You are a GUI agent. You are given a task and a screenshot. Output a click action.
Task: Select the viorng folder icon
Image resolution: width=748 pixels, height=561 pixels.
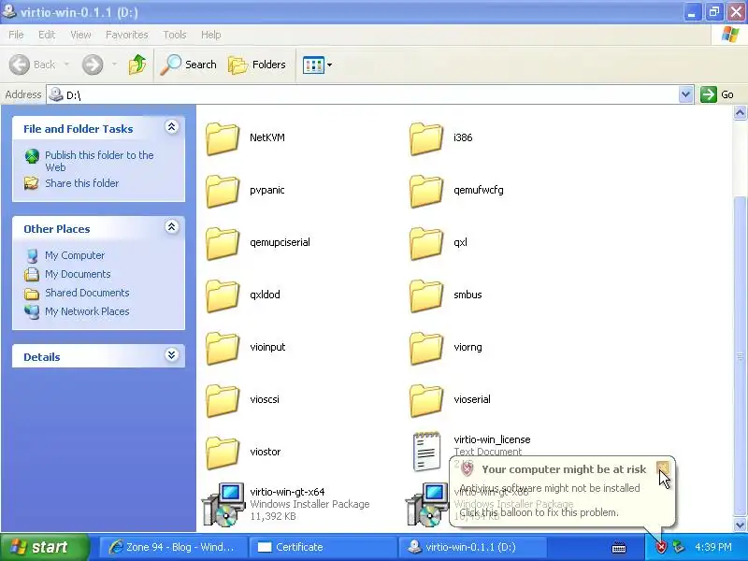tap(426, 349)
